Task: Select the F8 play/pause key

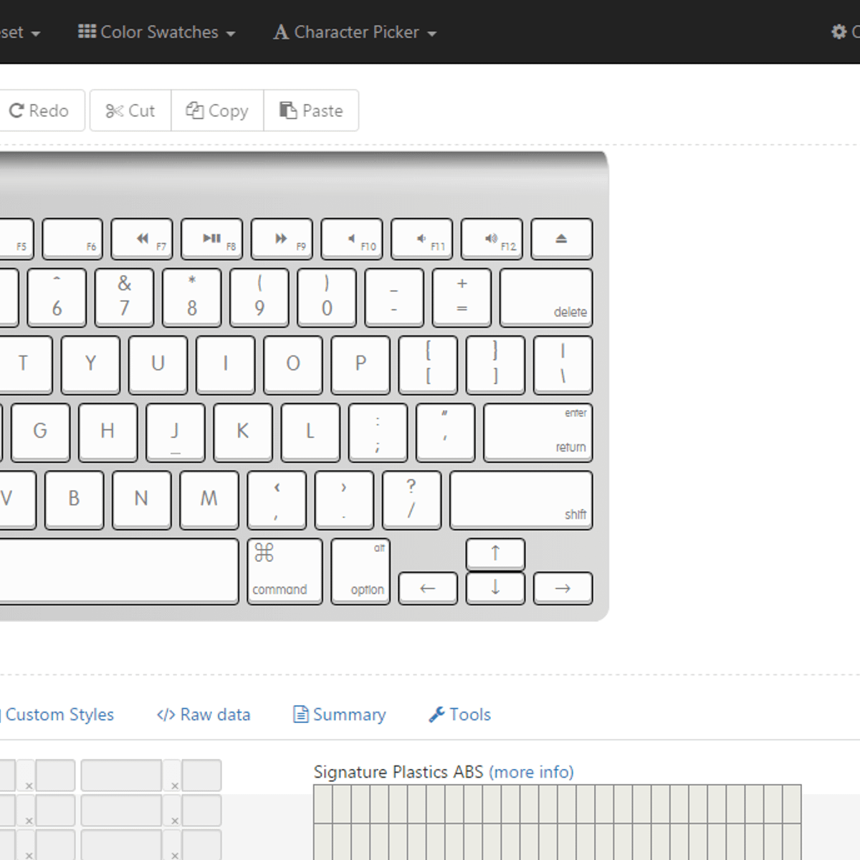Action: click(x=211, y=239)
